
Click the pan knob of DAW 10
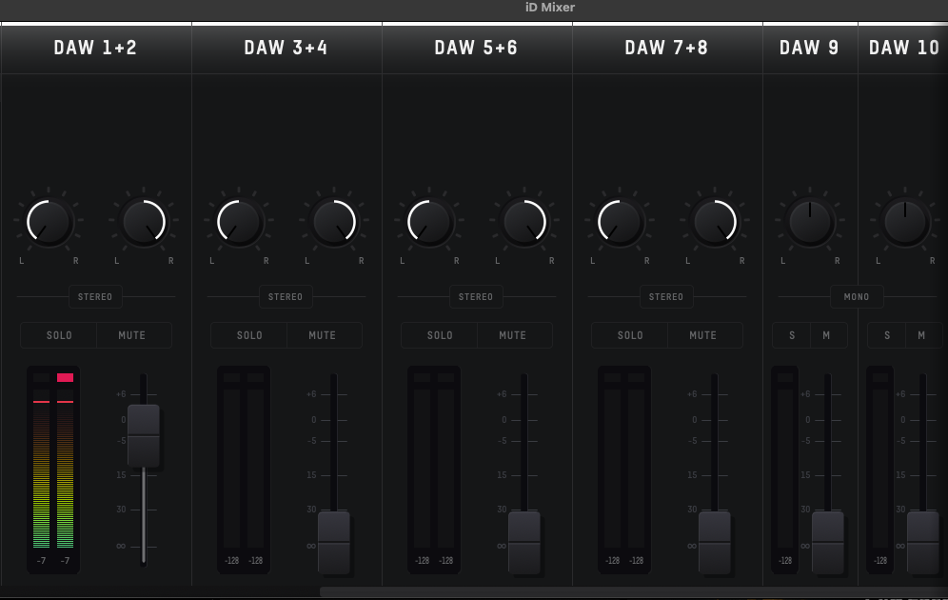[905, 222]
